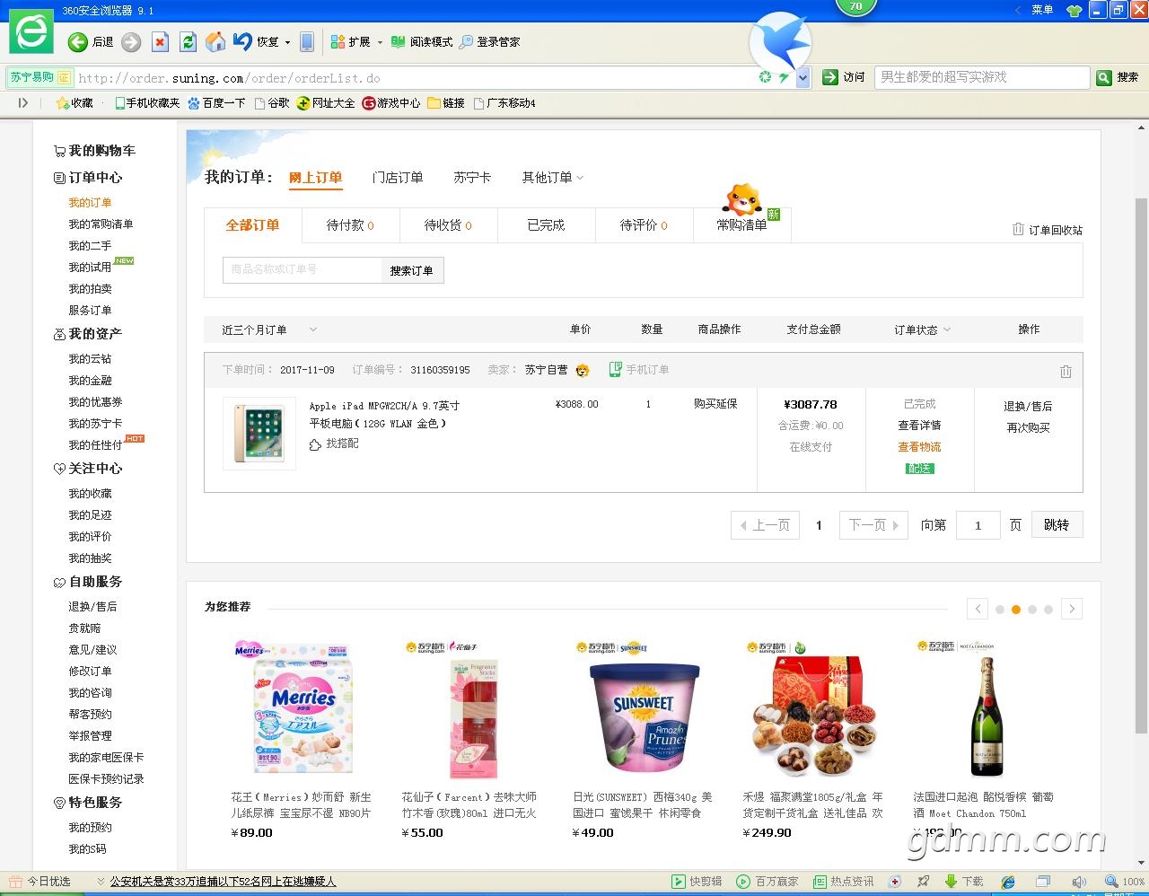Viewport: 1149px width, 896px height.
Task: Open the home page icon
Action: click(215, 42)
